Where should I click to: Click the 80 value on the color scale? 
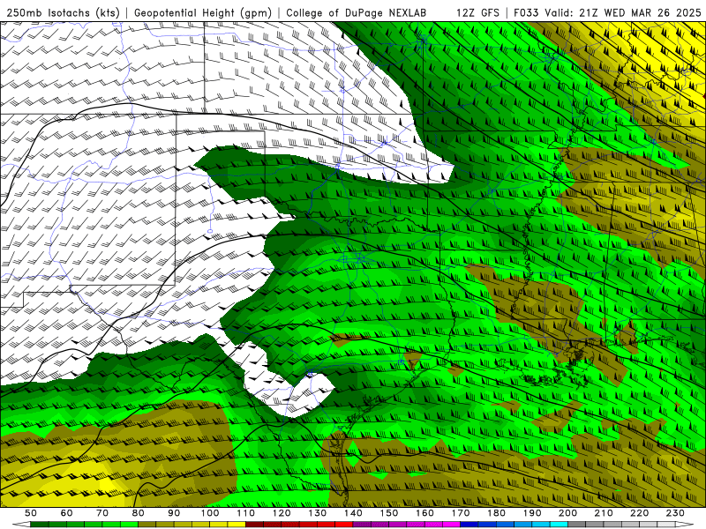pos(139,513)
